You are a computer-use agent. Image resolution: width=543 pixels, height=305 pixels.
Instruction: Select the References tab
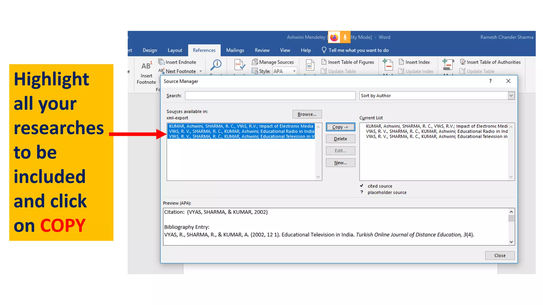coord(204,50)
